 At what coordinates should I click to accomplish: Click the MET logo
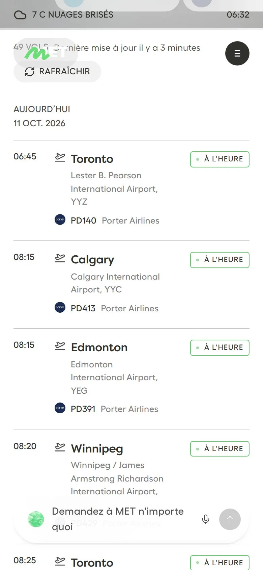pyautogui.click(x=46, y=53)
